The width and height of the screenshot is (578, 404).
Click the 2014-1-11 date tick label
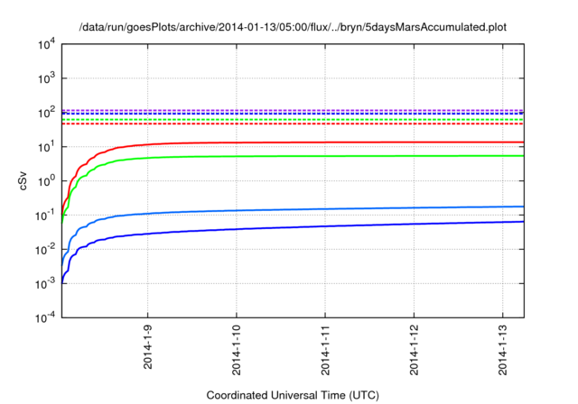tap(325, 350)
